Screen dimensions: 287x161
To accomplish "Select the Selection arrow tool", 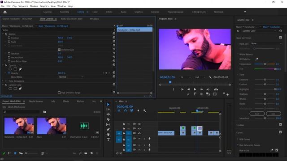I will (x=108, y=104).
